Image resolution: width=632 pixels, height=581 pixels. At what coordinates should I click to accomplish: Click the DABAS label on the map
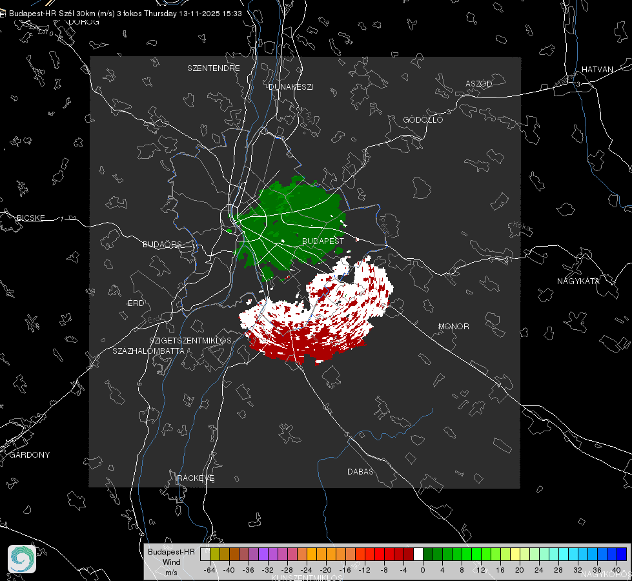pyautogui.click(x=360, y=471)
